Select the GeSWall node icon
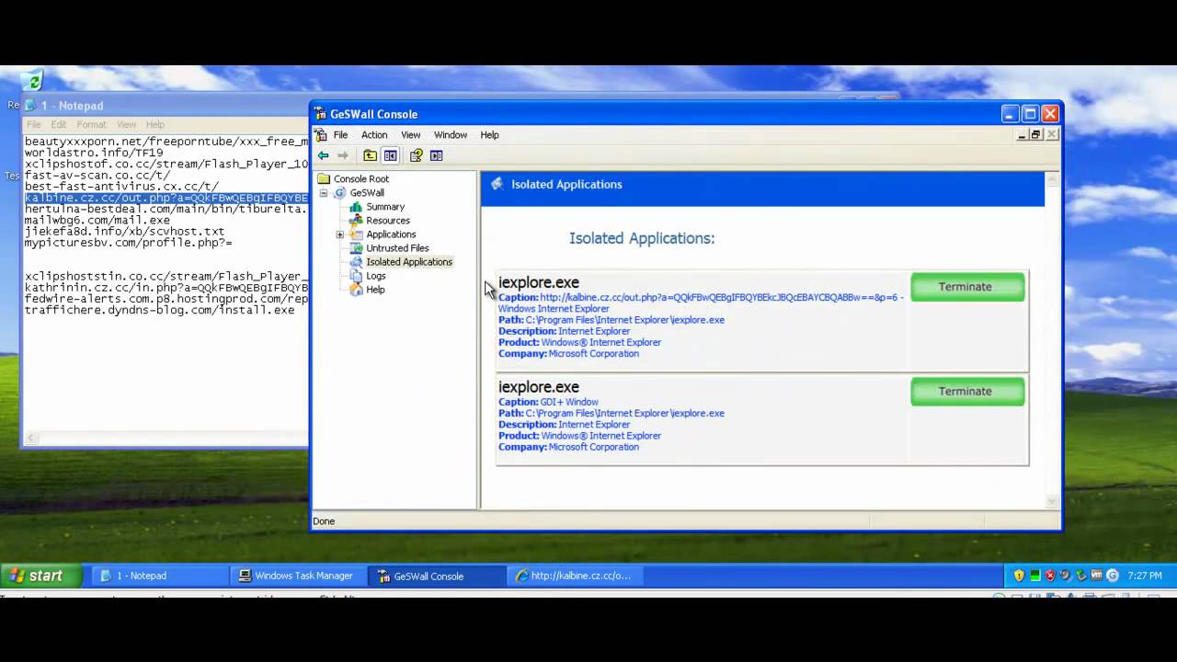Screen dimensions: 1177x662 pyautogui.click(x=340, y=192)
